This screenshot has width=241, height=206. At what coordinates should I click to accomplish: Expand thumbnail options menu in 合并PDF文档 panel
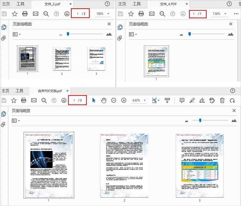pyautogui.click(x=16, y=121)
